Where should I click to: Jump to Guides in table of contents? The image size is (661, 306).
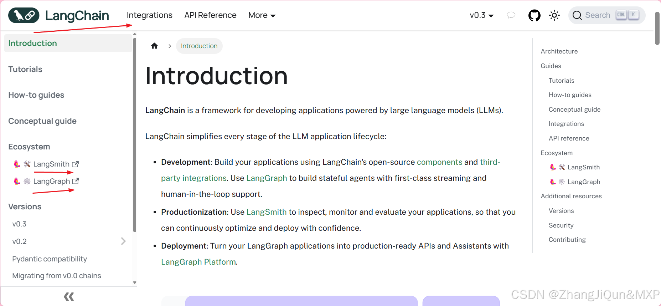551,66
